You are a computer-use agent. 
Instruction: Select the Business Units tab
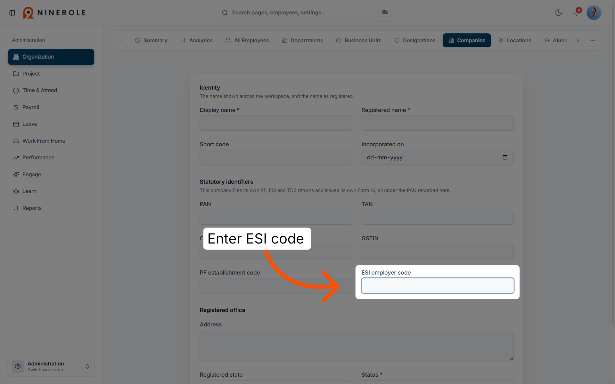click(x=358, y=40)
